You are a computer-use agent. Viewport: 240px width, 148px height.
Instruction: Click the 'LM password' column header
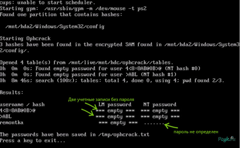115,105
